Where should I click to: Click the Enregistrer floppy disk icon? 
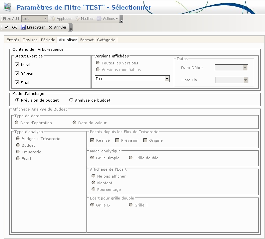(x=23, y=27)
